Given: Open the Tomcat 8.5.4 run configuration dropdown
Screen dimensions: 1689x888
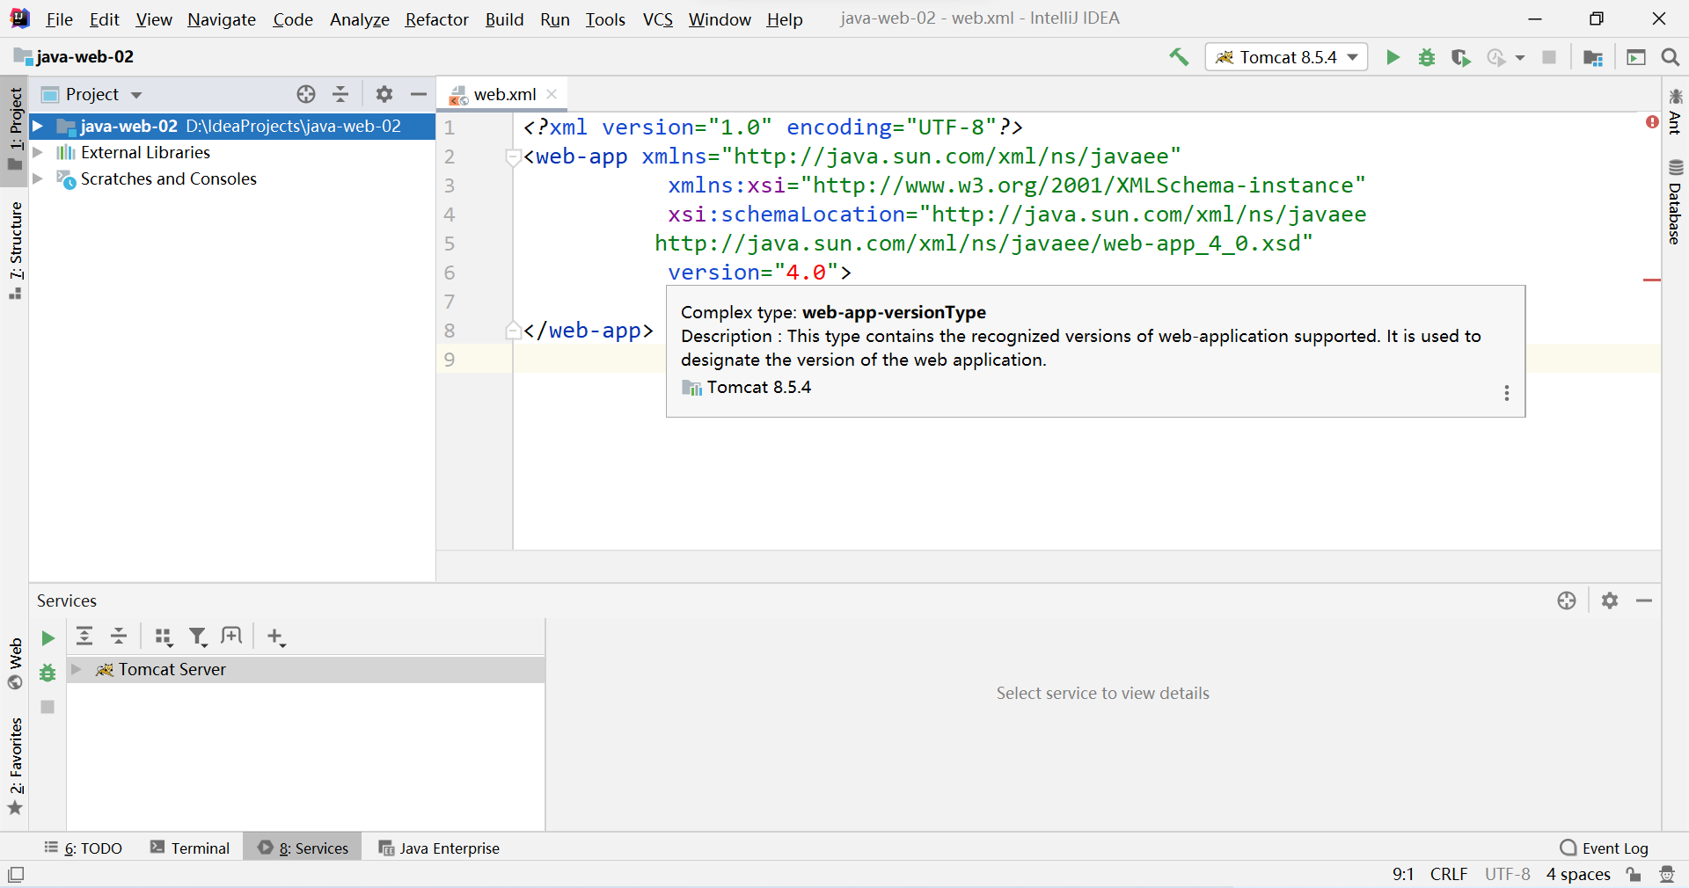Looking at the screenshot, I should pyautogui.click(x=1286, y=57).
